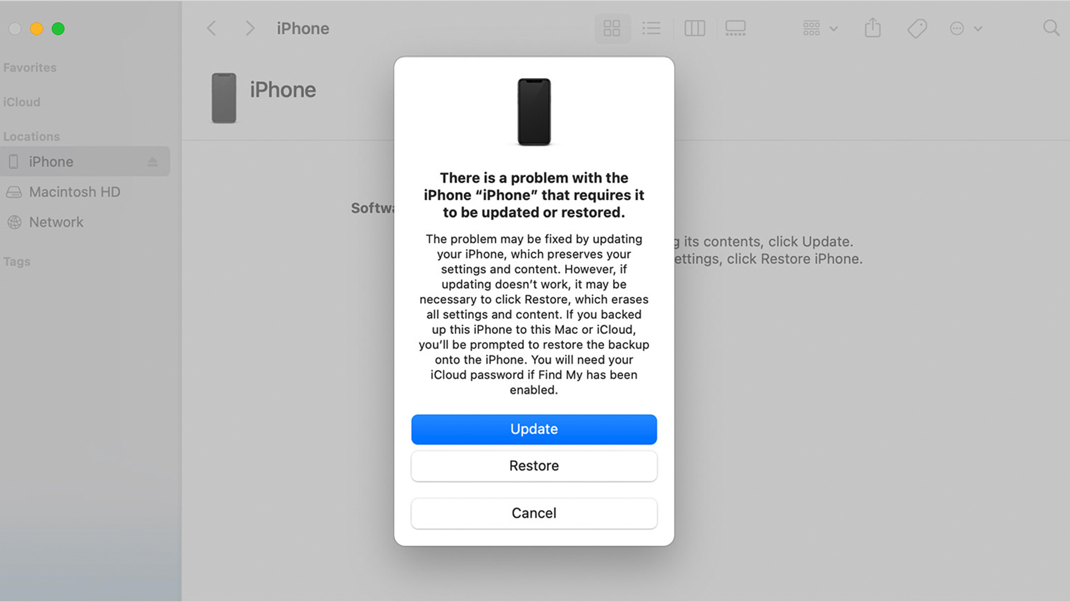Click the grid view icon

[611, 28]
